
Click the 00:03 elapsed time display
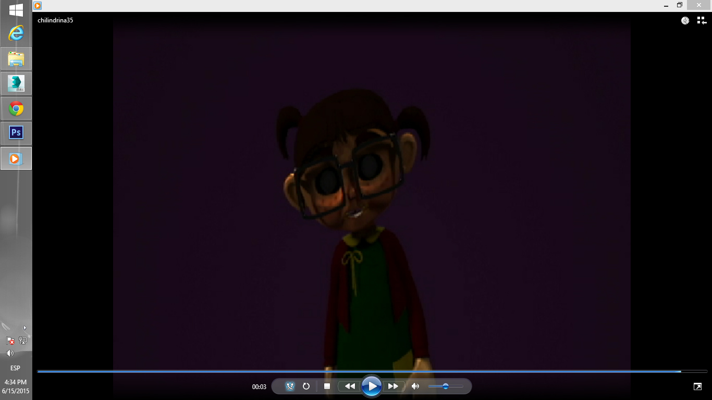click(x=259, y=386)
